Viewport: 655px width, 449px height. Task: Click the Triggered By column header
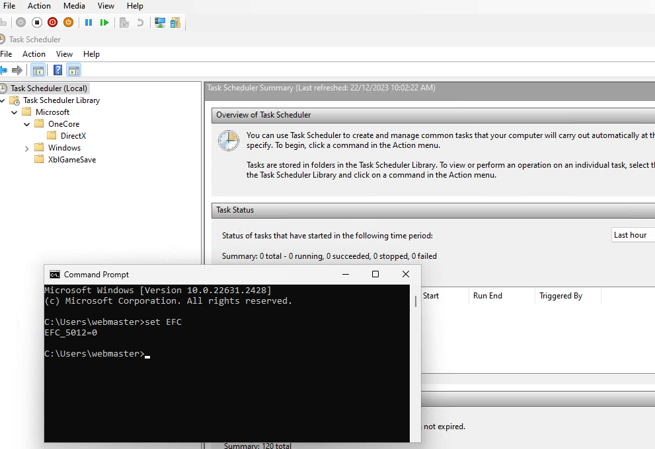568,295
